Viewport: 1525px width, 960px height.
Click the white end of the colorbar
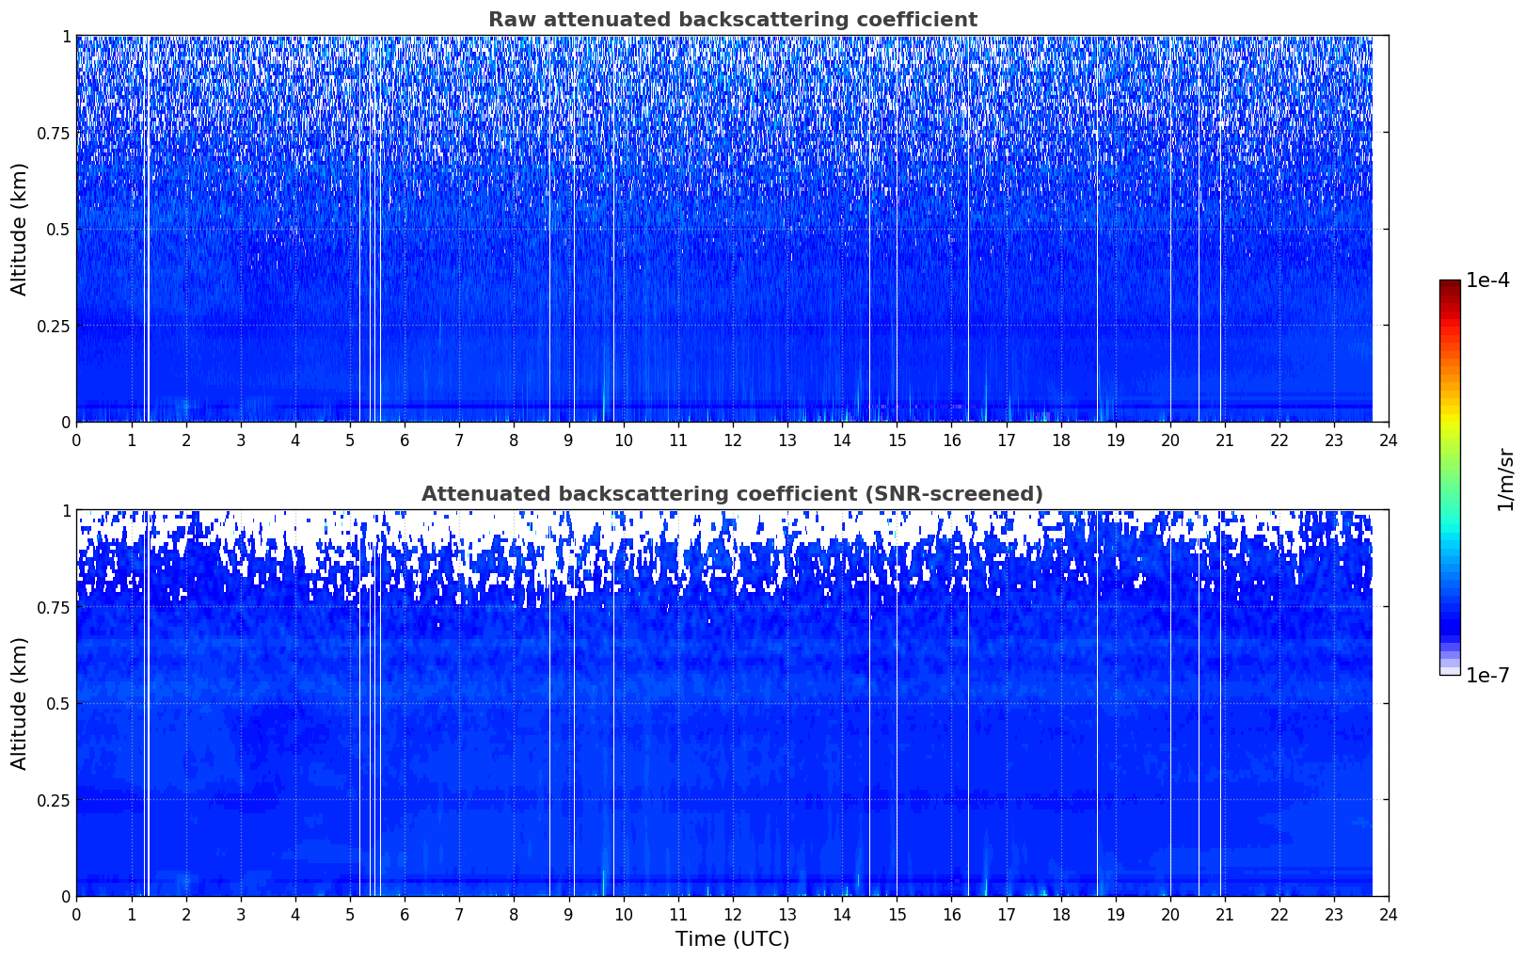[x=1449, y=671]
